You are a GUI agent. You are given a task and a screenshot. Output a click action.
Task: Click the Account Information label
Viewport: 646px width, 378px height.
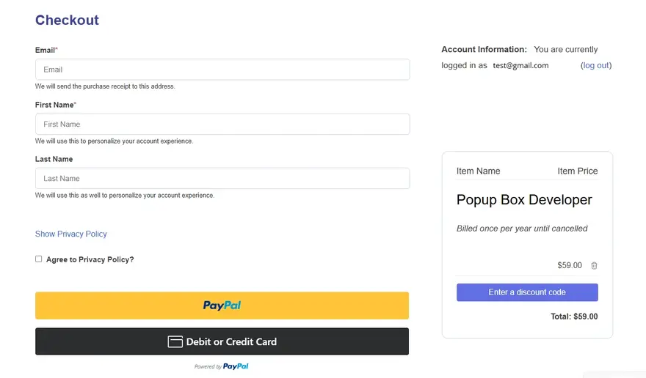(484, 50)
